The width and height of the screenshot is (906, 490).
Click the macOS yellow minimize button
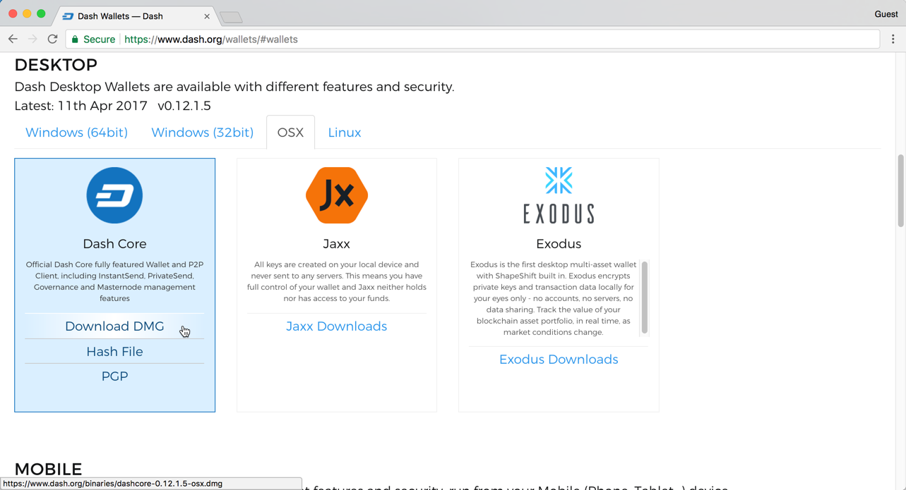tap(27, 13)
